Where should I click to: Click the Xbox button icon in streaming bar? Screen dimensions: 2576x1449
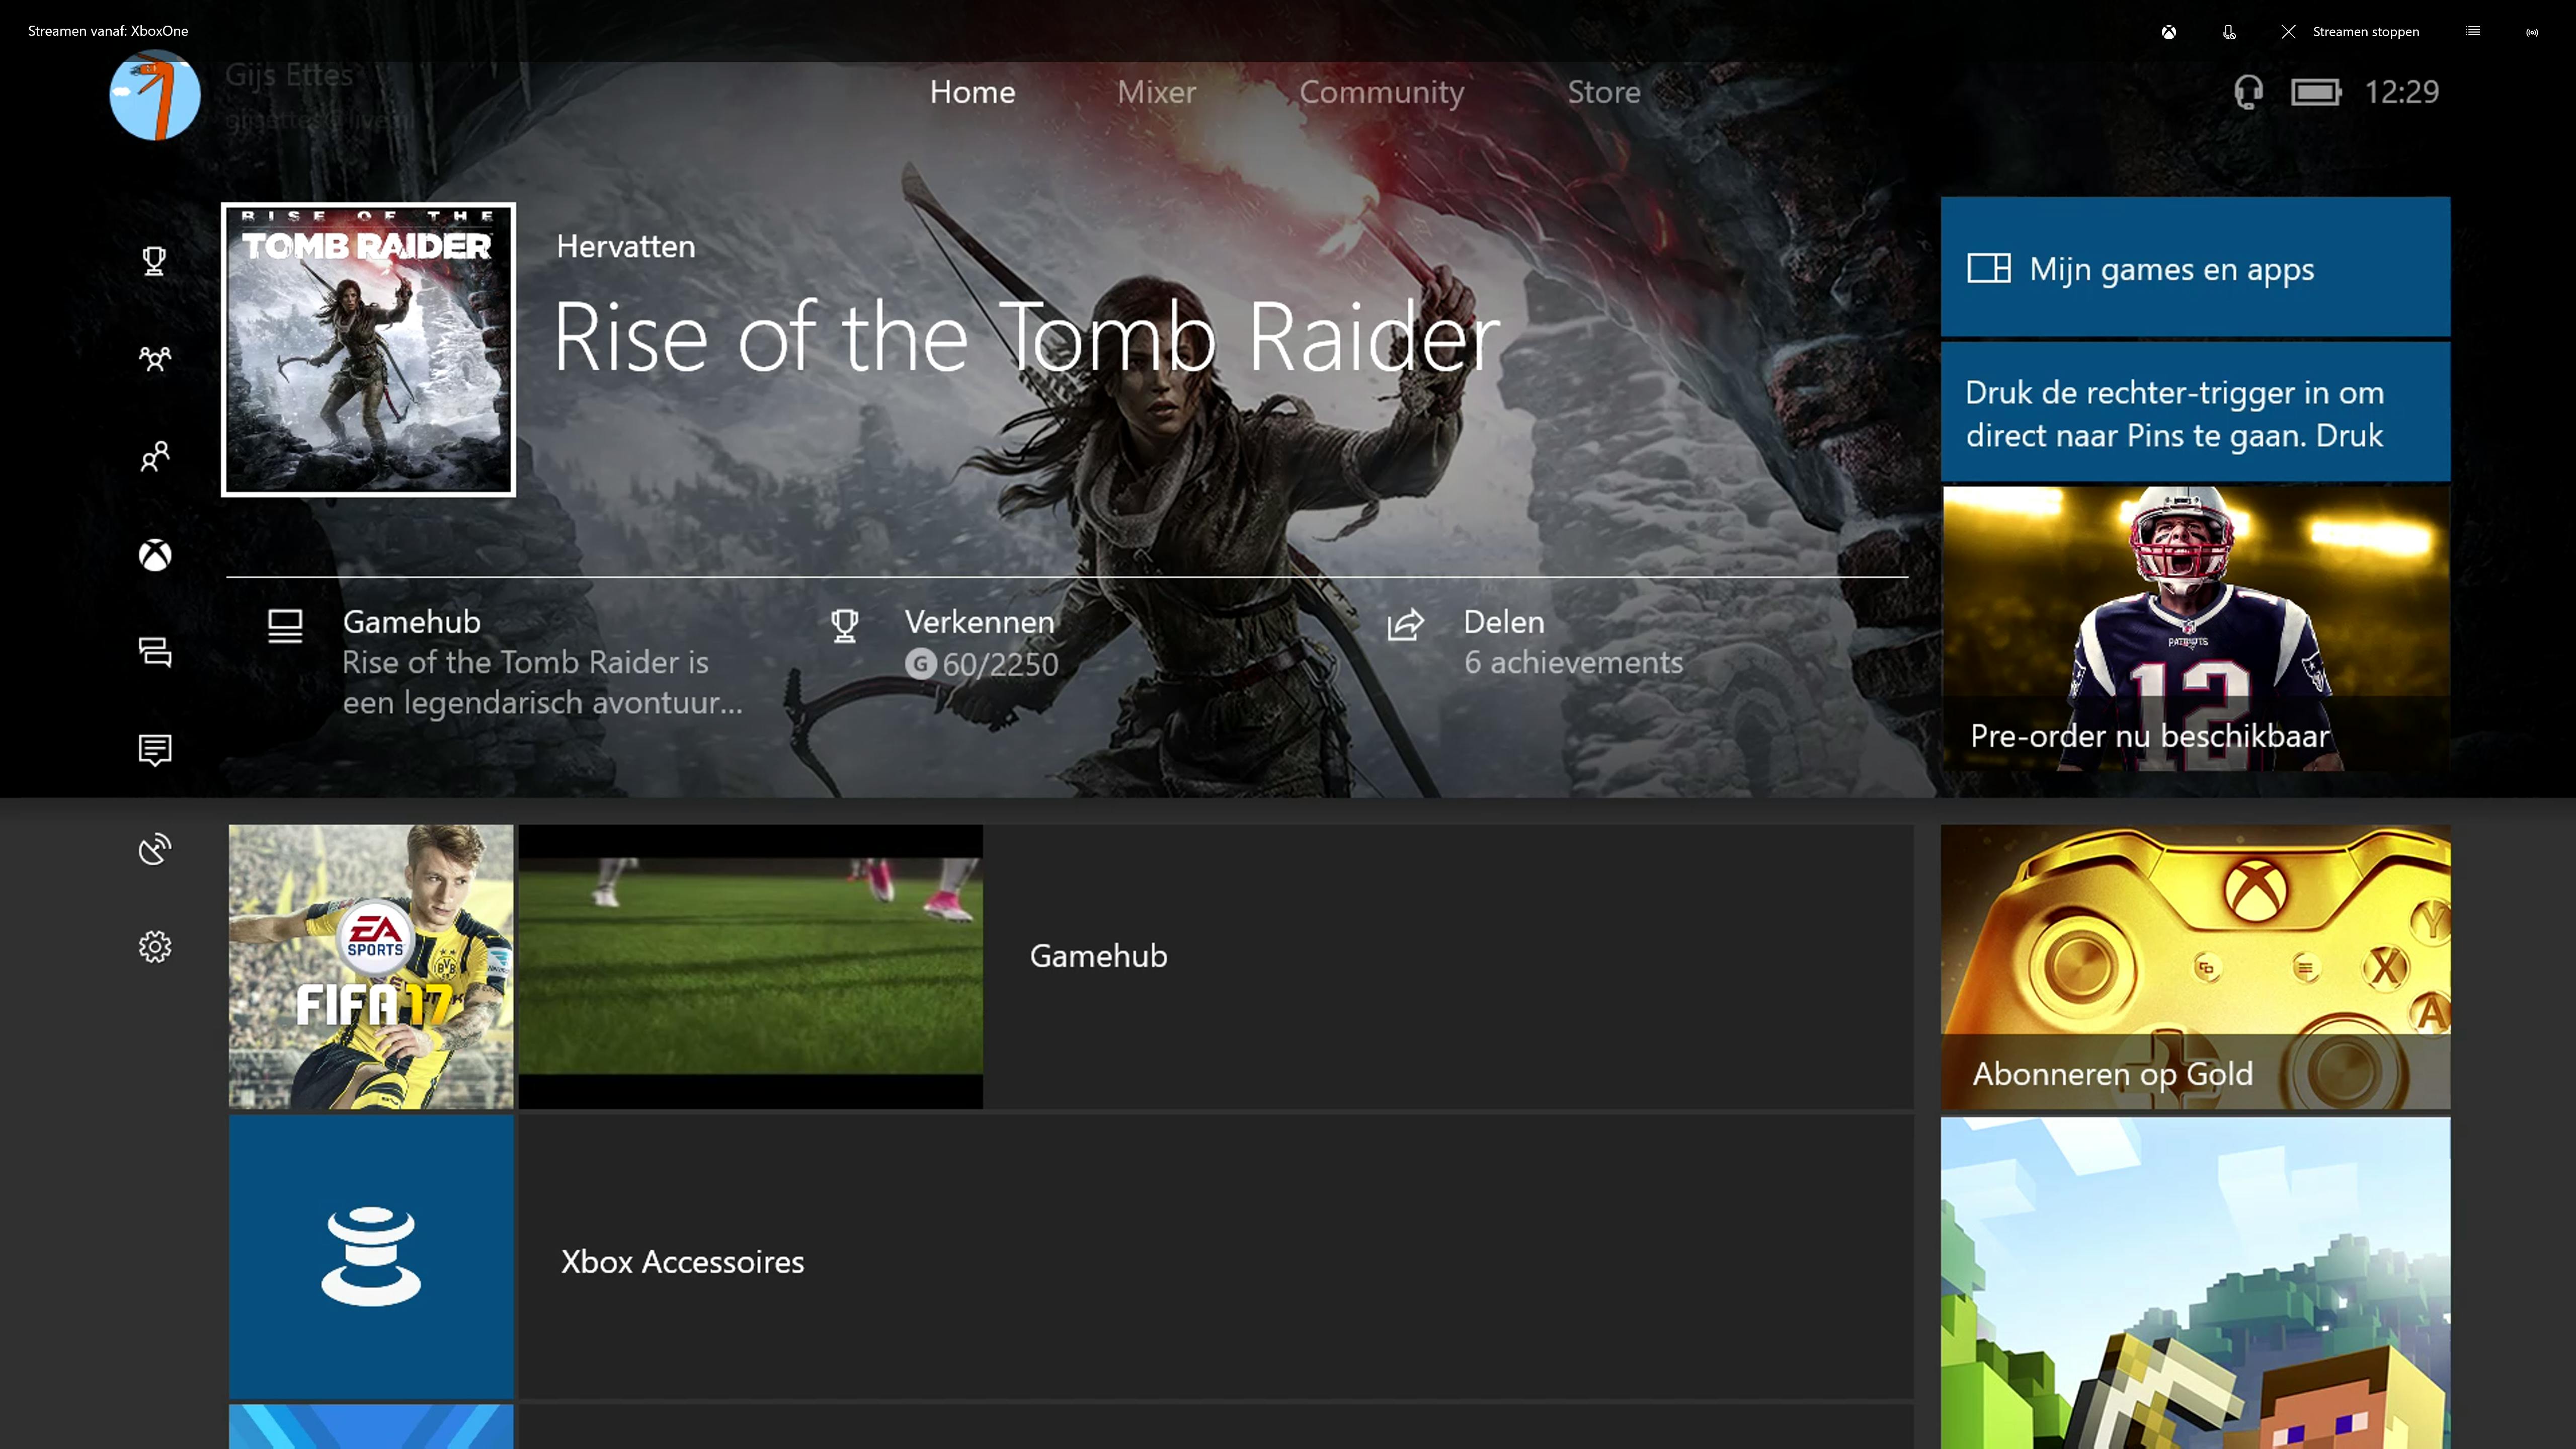pyautogui.click(x=2168, y=32)
